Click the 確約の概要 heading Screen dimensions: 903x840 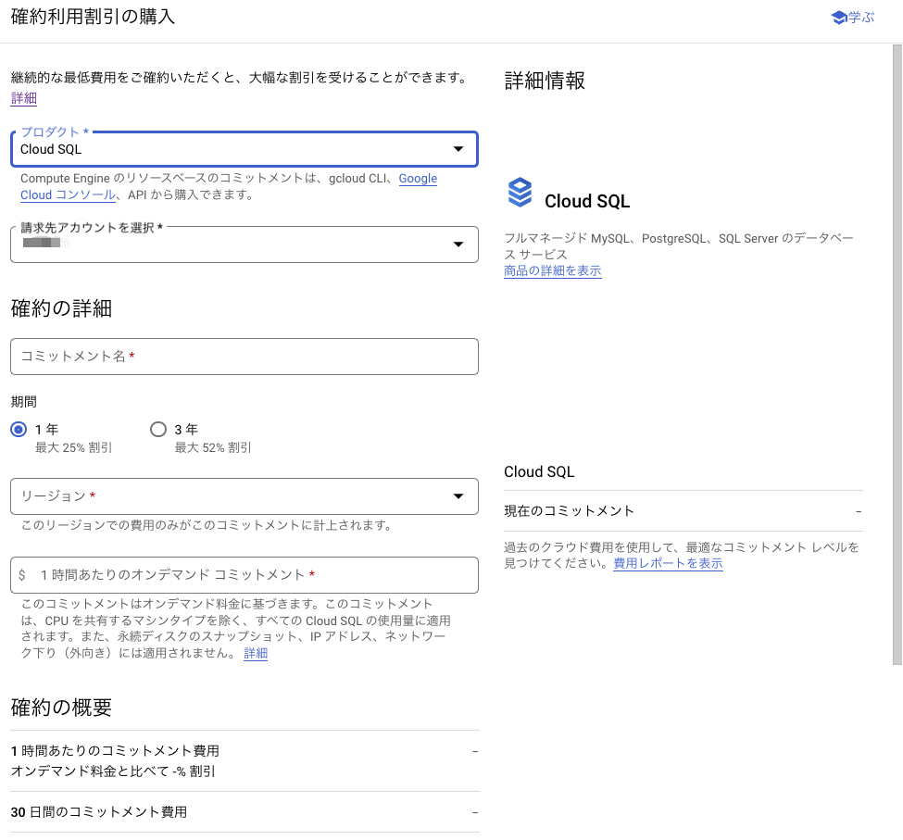click(61, 707)
